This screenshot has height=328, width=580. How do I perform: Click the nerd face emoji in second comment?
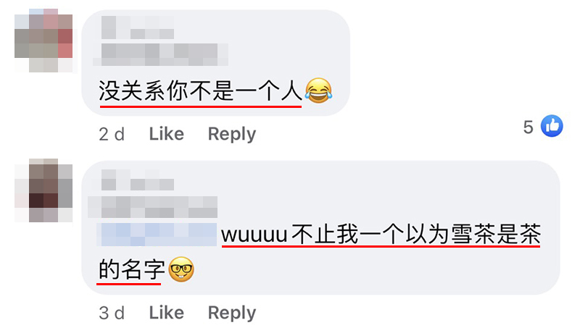(x=181, y=269)
